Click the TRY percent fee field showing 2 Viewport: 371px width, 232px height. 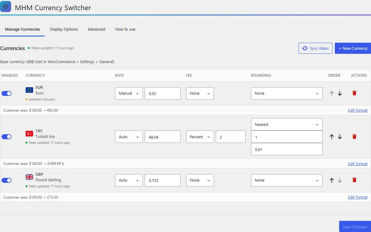pyautogui.click(x=231, y=137)
